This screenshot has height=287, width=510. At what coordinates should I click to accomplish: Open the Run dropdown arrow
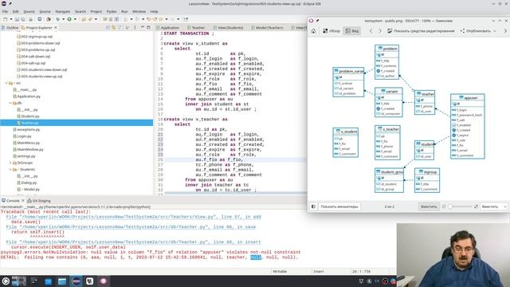(75, 19)
